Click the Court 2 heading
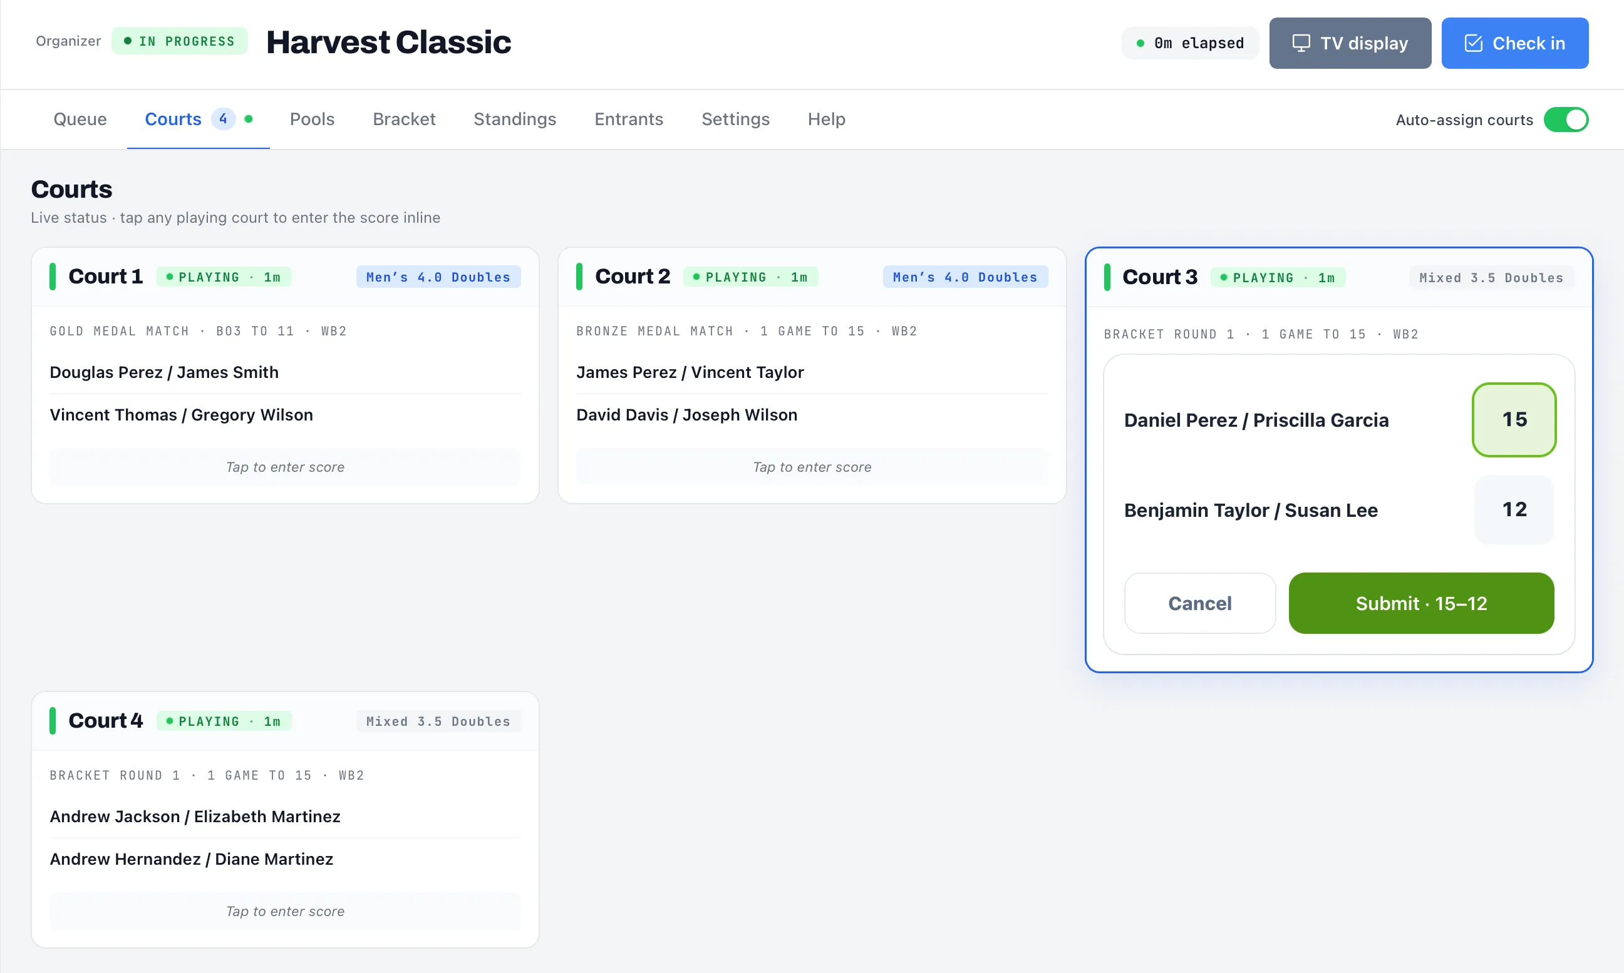 click(633, 276)
